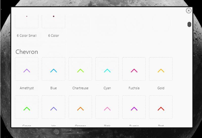Choose the Chartreuse chevron marker
The height and width of the screenshot is (138, 202).
[x=80, y=69]
